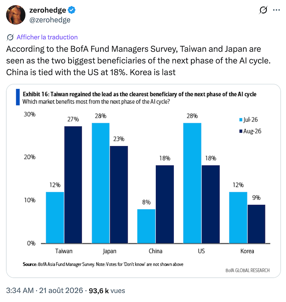Image resolution: width=286 pixels, height=302 pixels.
Task: Open the Grok icon at top right
Action: [x=263, y=10]
